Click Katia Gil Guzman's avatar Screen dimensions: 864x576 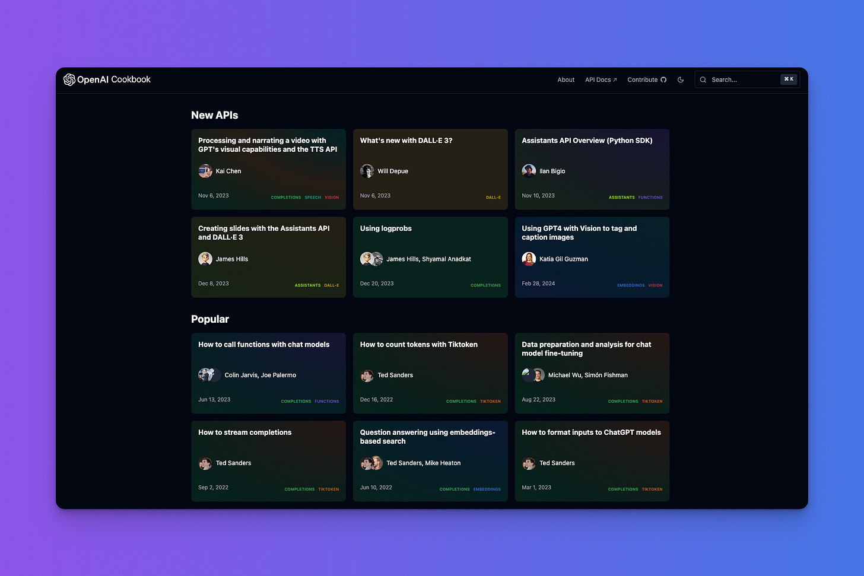pos(529,259)
